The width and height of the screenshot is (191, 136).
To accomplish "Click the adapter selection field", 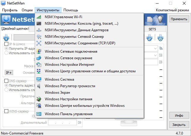I will pos(24,37).
